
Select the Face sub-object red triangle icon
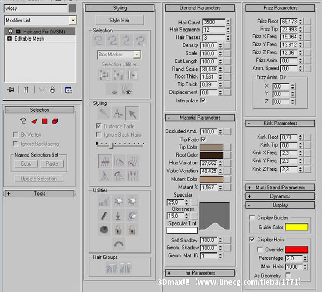34,121
